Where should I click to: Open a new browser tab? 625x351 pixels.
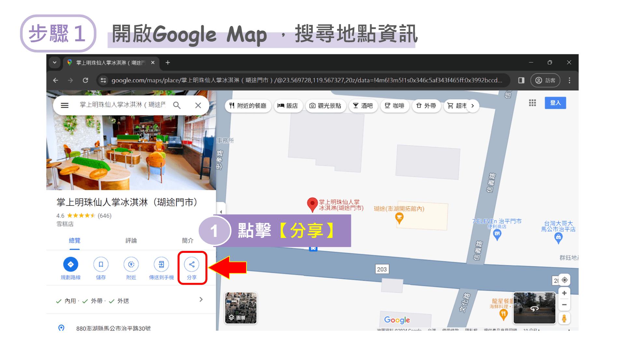[x=168, y=62]
